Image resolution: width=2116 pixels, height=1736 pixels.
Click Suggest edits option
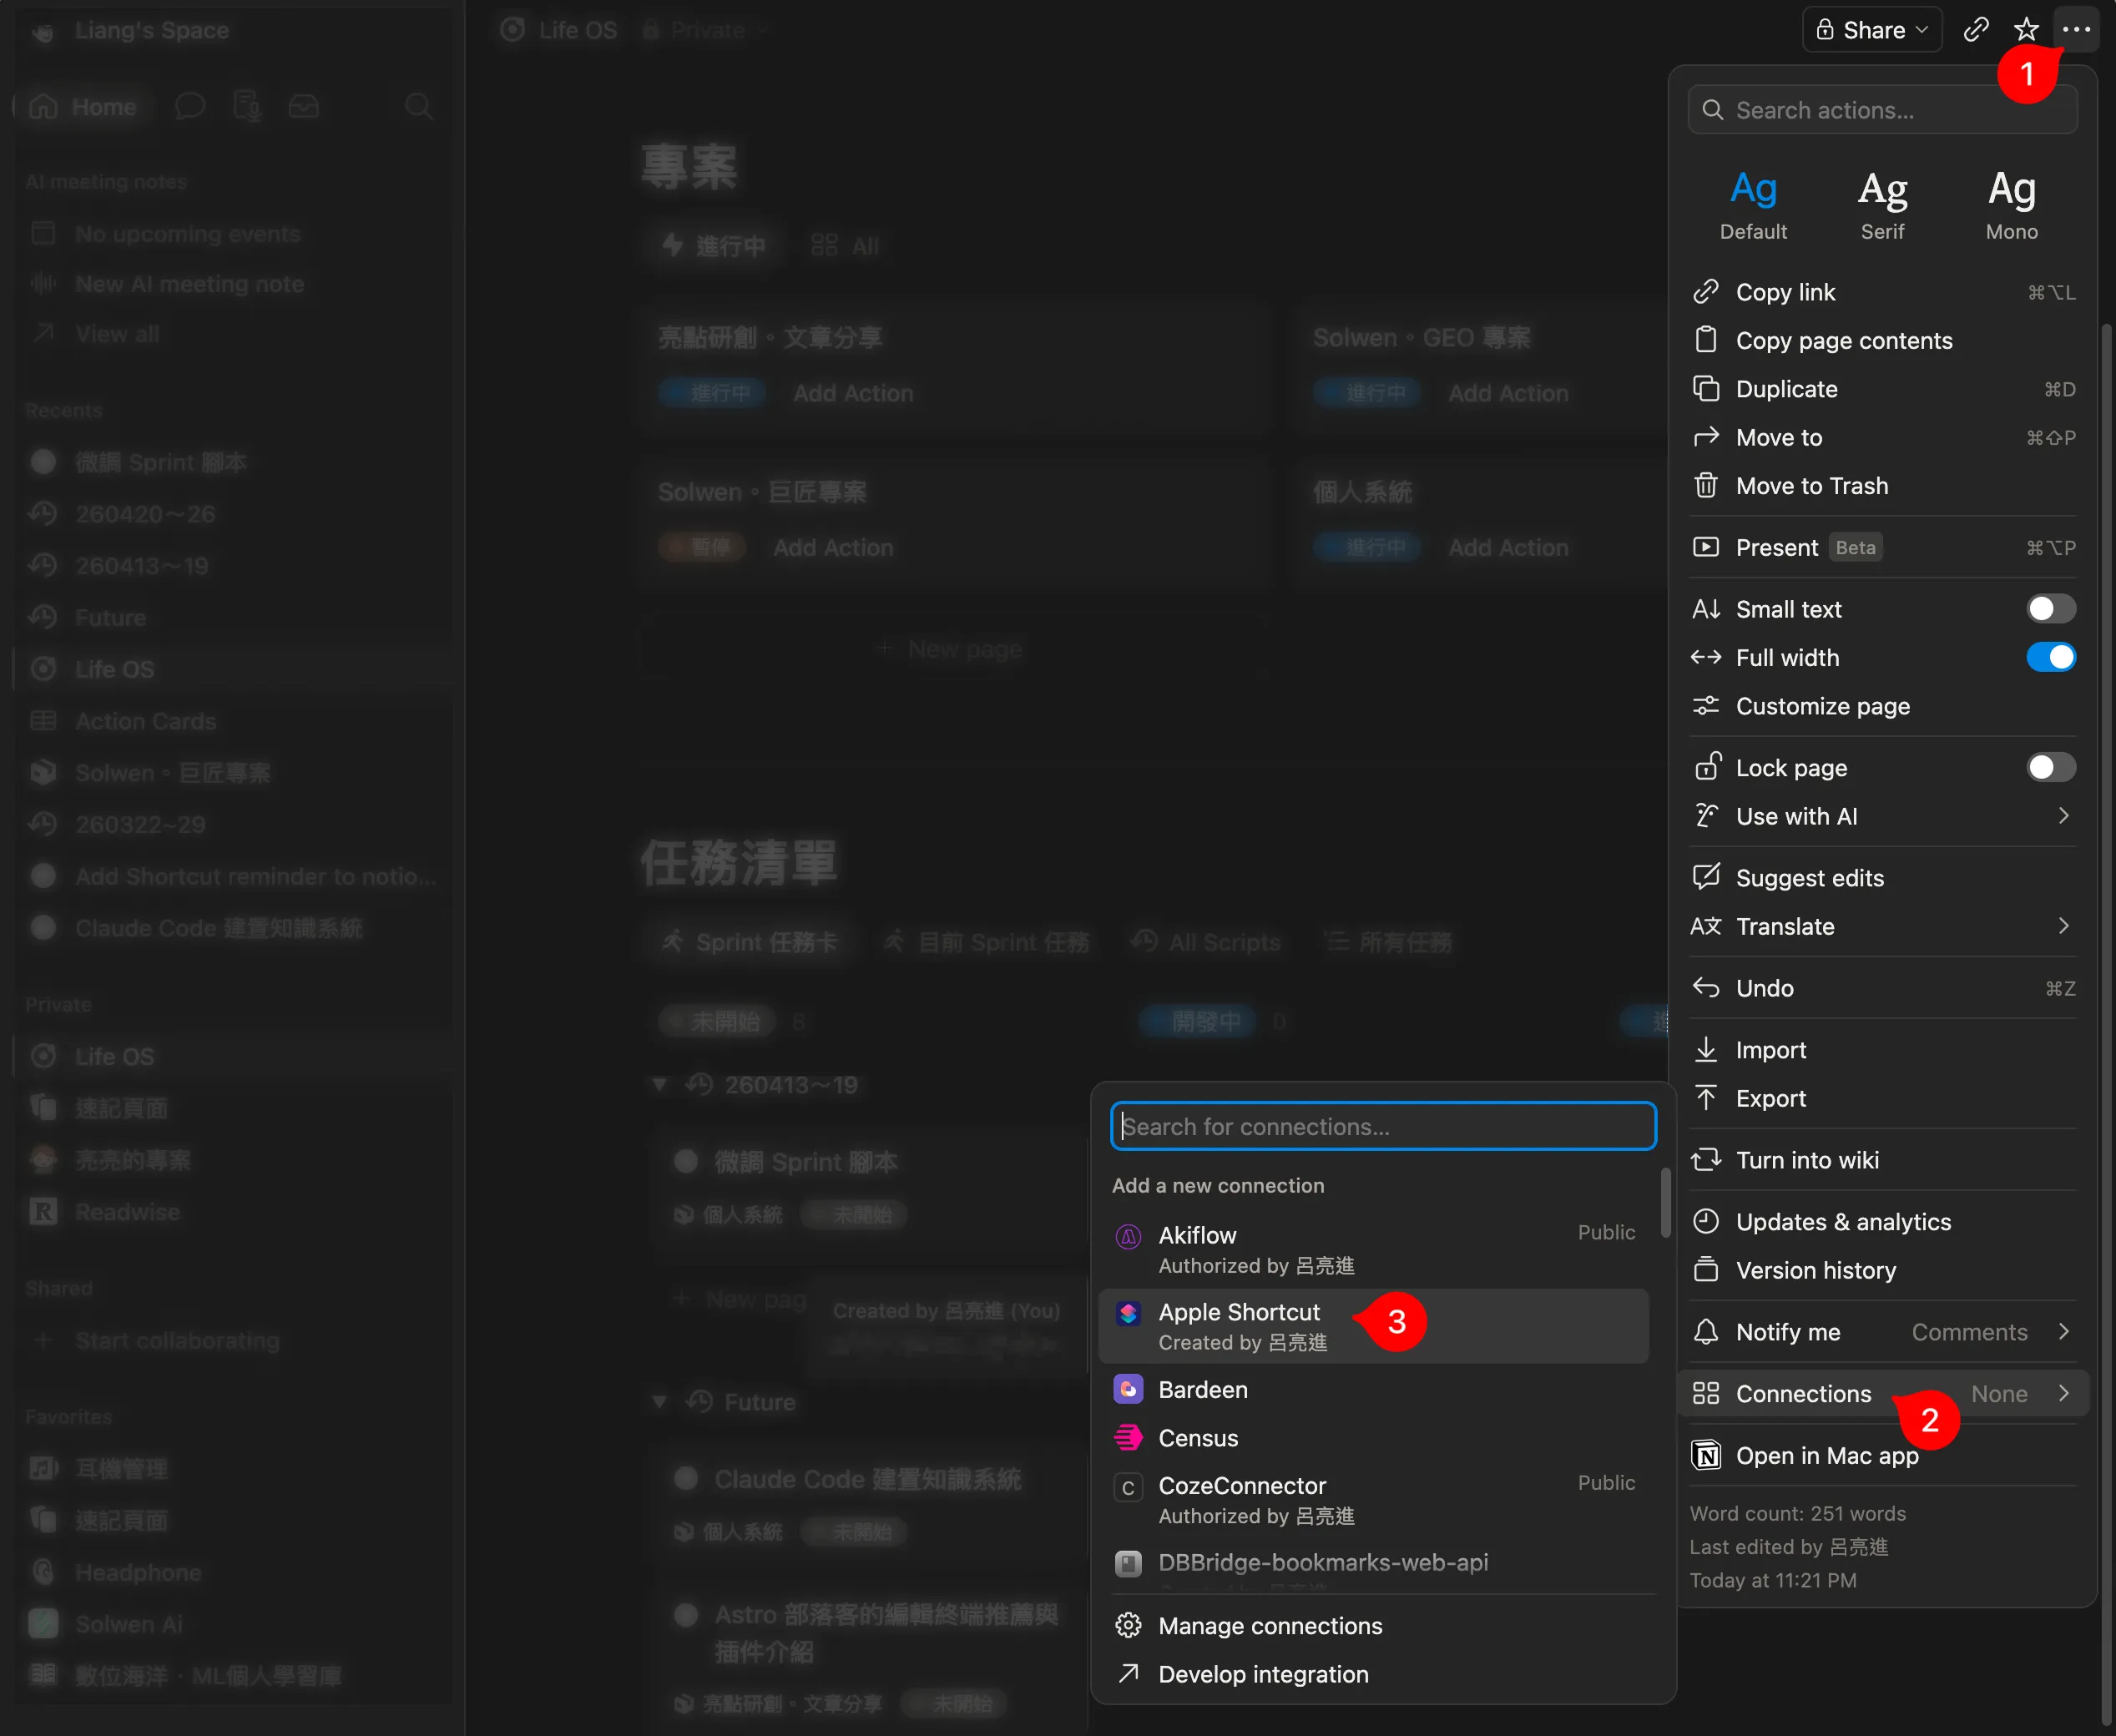tap(1882, 878)
